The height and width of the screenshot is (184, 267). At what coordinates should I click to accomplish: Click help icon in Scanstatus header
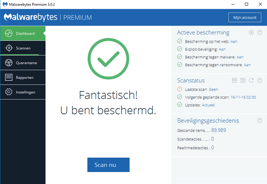pos(260,80)
